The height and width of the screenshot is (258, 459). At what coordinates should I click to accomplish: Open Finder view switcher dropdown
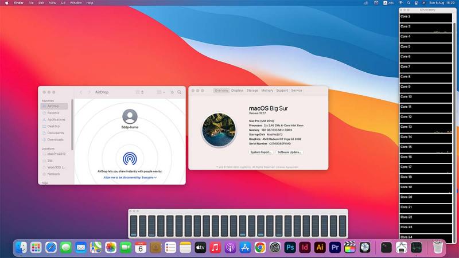pyautogui.click(x=139, y=92)
